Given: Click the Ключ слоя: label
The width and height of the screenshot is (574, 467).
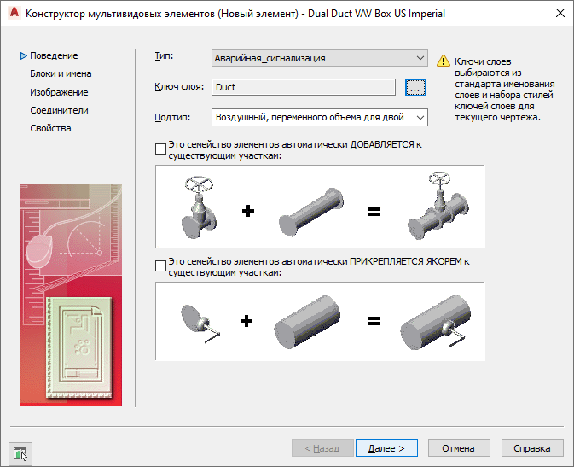Looking at the screenshot, I should click(x=179, y=87).
